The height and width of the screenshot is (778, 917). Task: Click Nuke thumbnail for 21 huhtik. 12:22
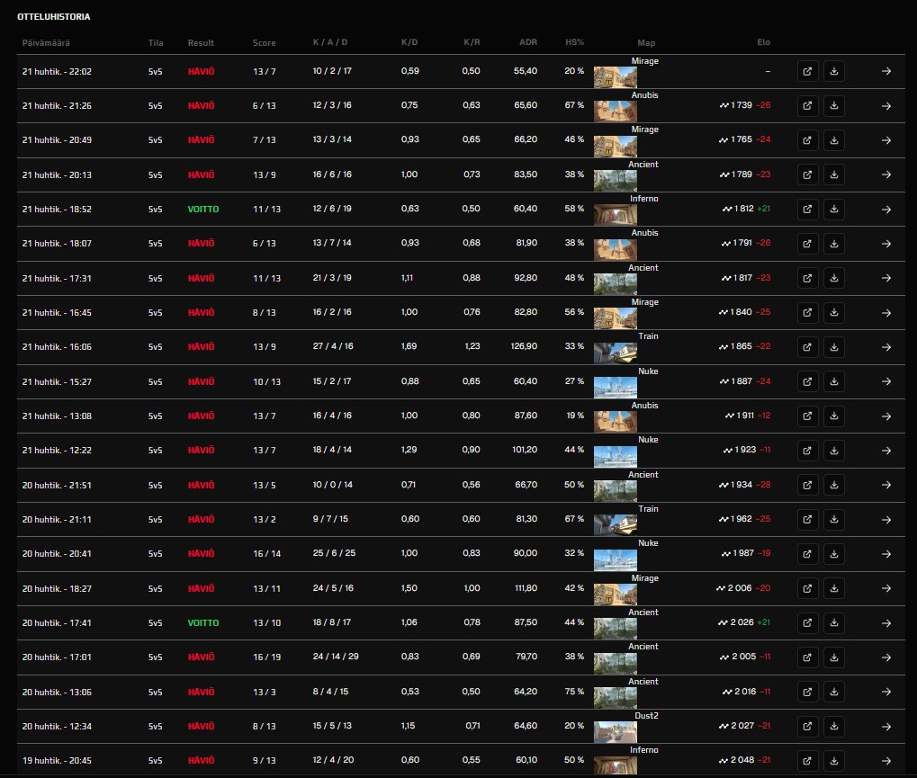[616, 457]
